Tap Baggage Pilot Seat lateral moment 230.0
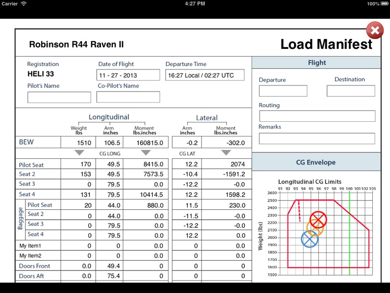 point(227,205)
